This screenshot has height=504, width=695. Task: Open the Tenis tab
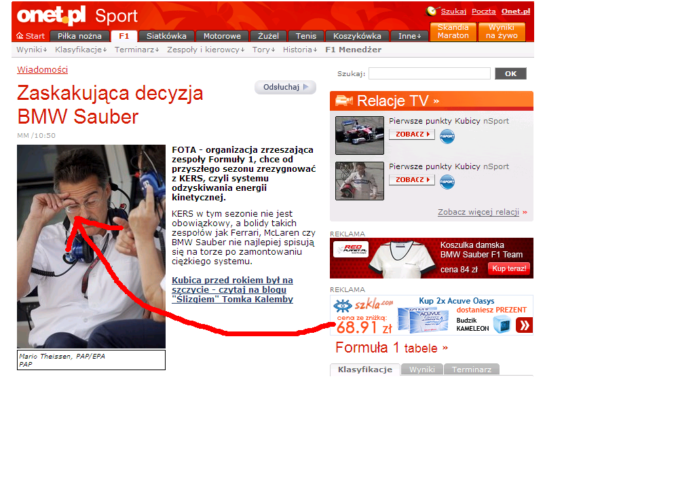pos(306,36)
